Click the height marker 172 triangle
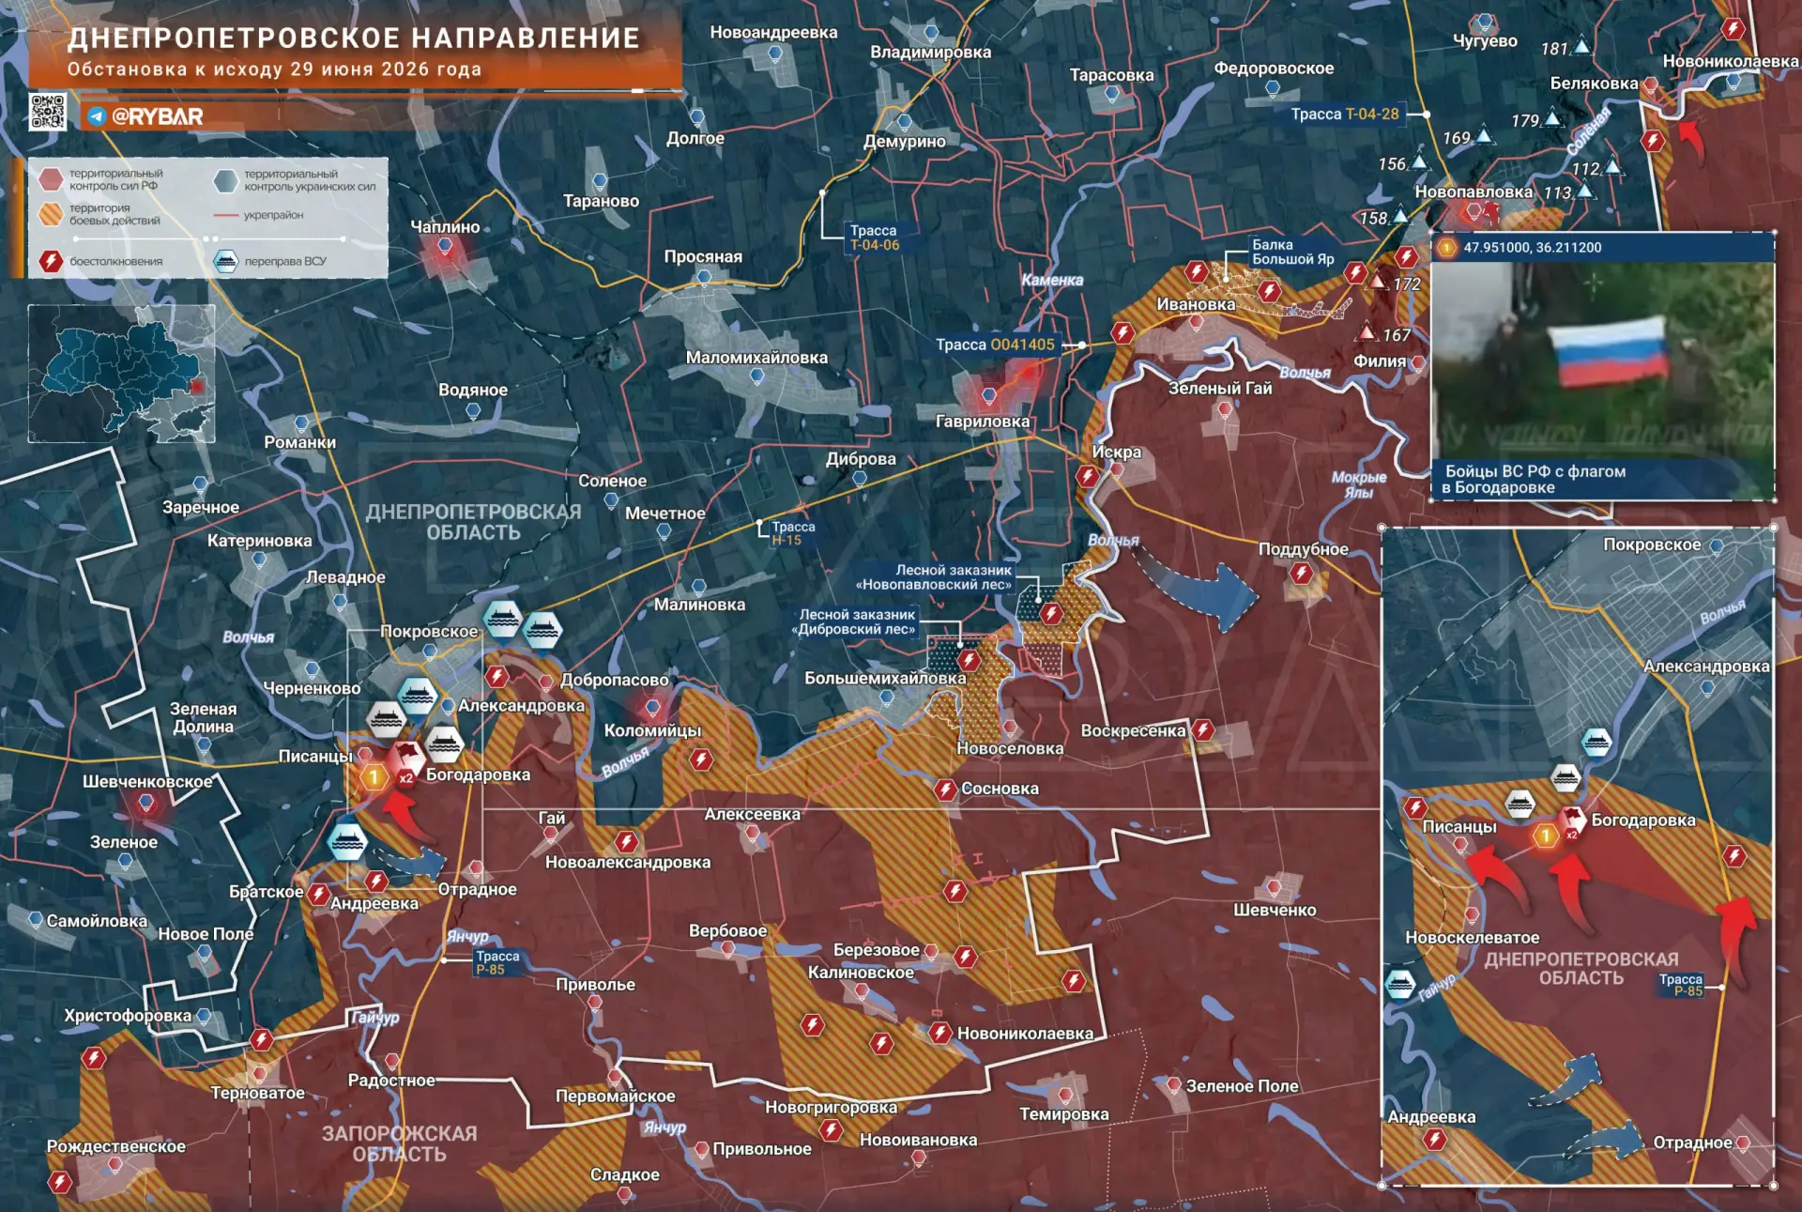The image size is (1802, 1212). (1377, 281)
